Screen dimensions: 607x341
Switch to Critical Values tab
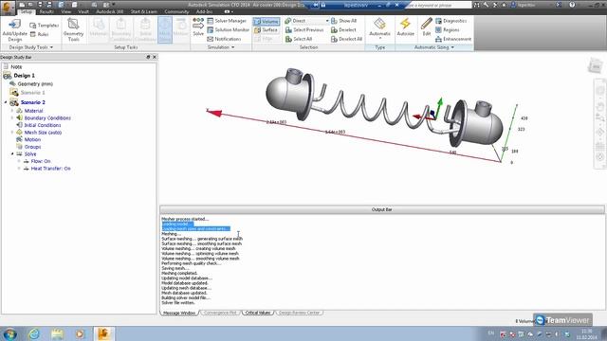click(x=258, y=313)
